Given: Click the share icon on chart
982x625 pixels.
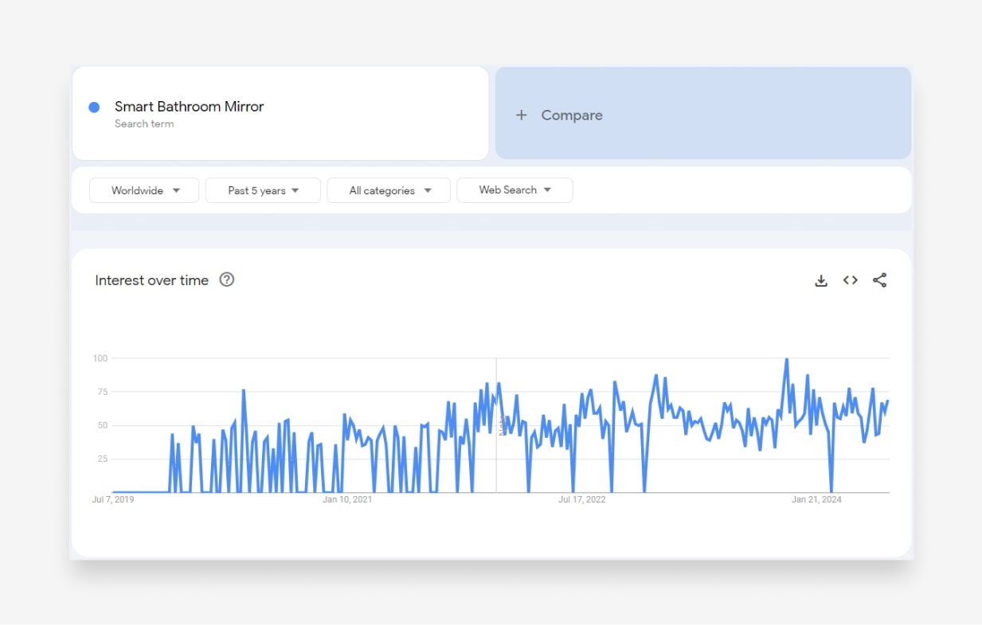Looking at the screenshot, I should coord(879,280).
